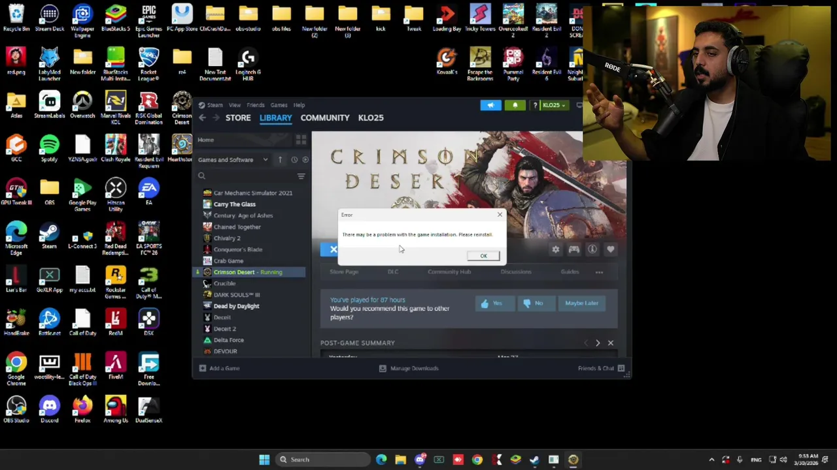Screen dimensions: 837x470
Task: Go to next Post-Game Summary item
Action: pos(598,343)
